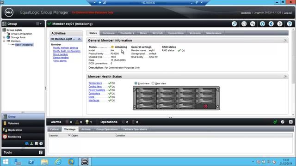Screen dimensions: 296x166
Task: Click the magnifier search icon in member toolbar
Action: [x=234, y=24]
